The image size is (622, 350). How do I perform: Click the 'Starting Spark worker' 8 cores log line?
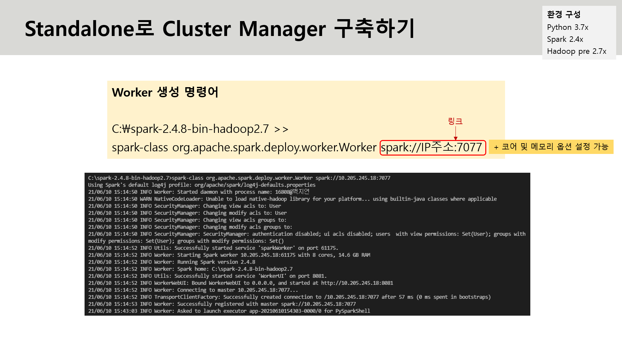click(x=229, y=255)
